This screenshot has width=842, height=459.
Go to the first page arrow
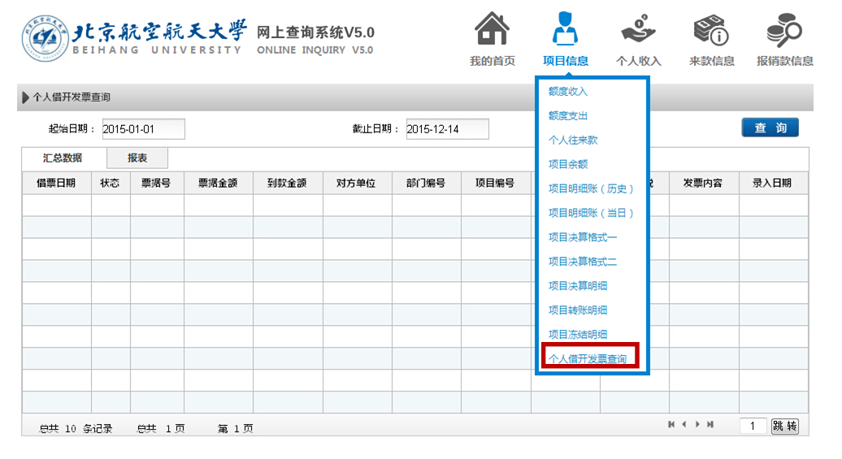tap(671, 424)
